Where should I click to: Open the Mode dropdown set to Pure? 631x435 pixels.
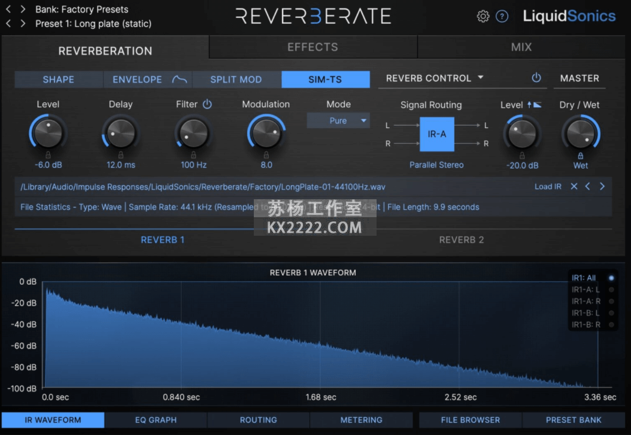click(x=338, y=121)
